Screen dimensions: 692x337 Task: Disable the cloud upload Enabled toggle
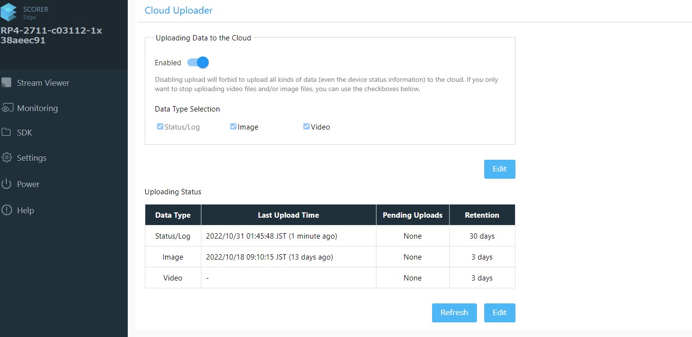198,62
